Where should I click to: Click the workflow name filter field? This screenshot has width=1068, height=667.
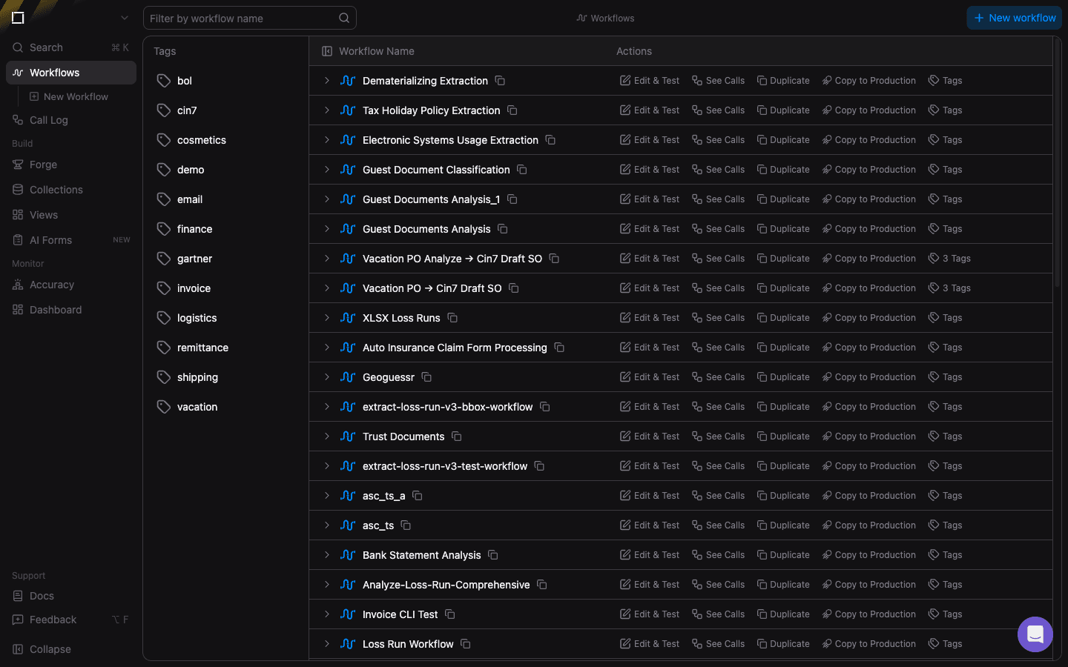[245, 18]
